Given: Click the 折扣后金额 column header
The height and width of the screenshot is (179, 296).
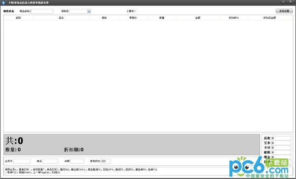Looking at the screenshot, I should click(269, 18).
